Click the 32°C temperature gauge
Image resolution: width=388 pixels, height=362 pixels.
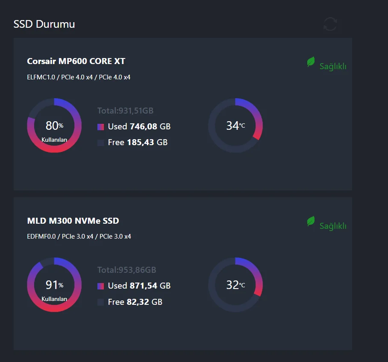click(x=235, y=285)
